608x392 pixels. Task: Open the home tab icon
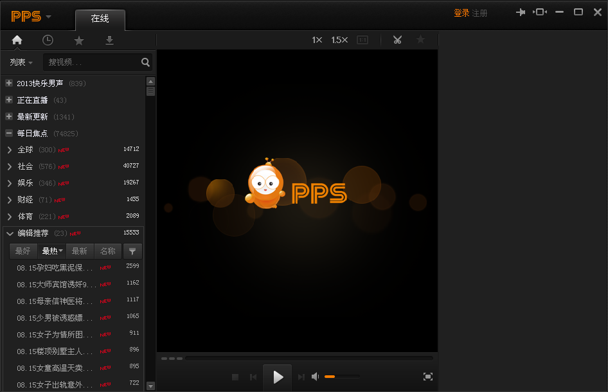point(17,40)
